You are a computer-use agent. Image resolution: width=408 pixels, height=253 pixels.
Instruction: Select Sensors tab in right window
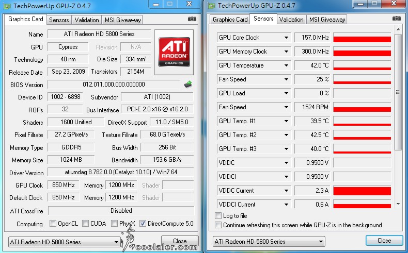263,19
